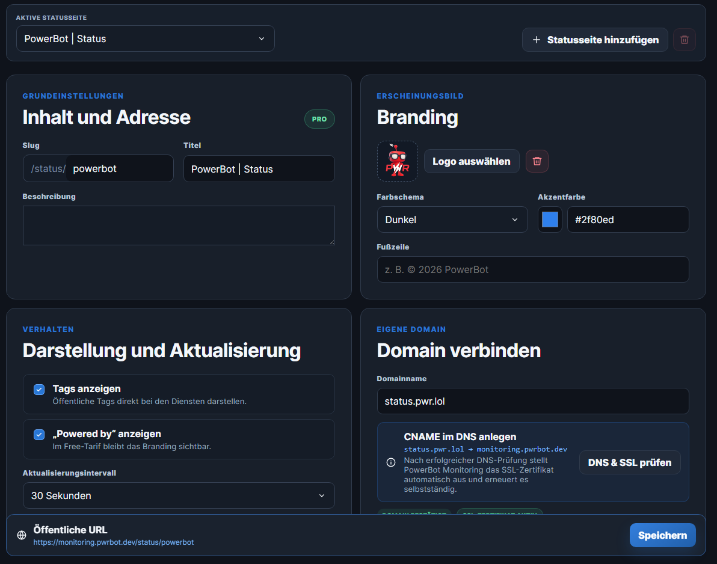Click 'Öffentliche Tags direkt bei den Diensten darstellen.' text
717x564 pixels.
150,401
